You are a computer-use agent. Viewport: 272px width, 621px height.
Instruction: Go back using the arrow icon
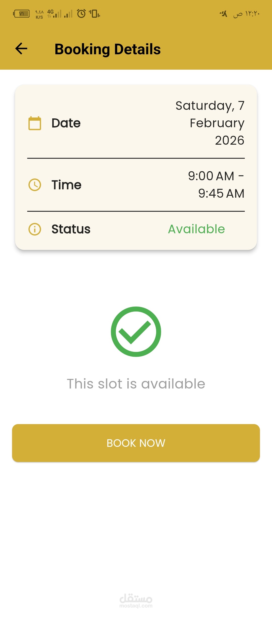[x=21, y=49]
